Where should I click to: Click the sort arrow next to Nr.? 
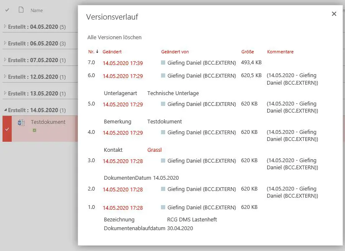(97, 52)
